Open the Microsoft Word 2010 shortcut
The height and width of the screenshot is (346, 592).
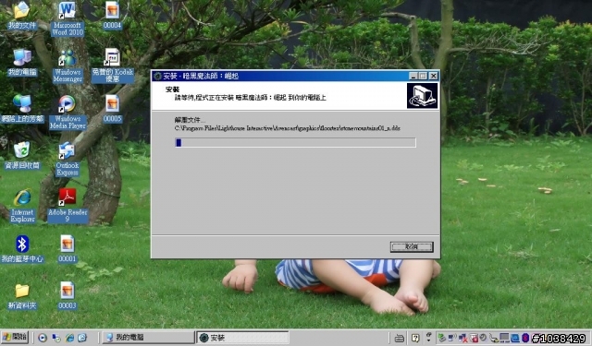coord(68,18)
